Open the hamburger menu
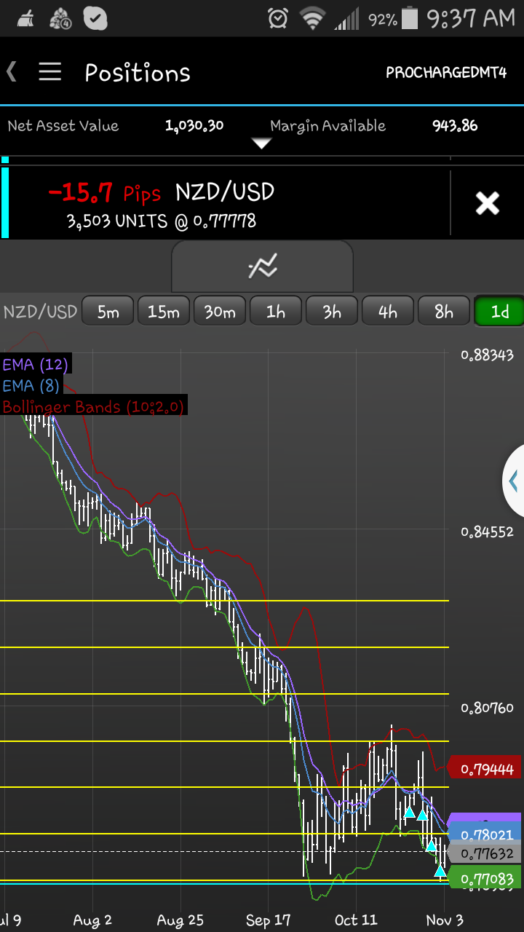The width and height of the screenshot is (524, 932). click(49, 72)
